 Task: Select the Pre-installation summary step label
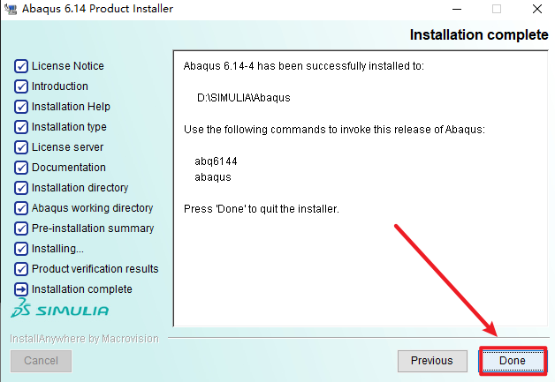[93, 228]
